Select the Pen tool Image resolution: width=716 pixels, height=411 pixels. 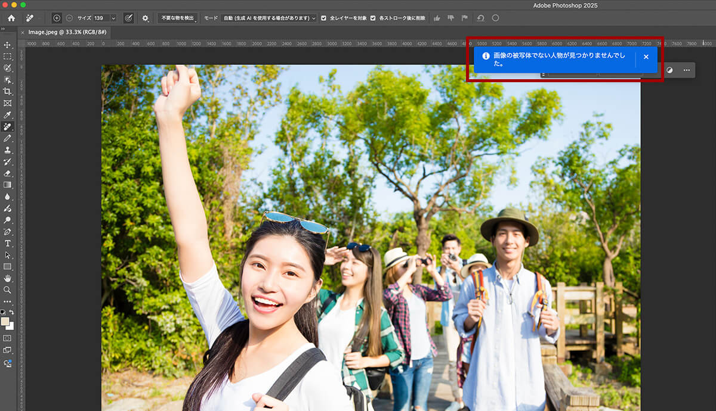(x=8, y=231)
